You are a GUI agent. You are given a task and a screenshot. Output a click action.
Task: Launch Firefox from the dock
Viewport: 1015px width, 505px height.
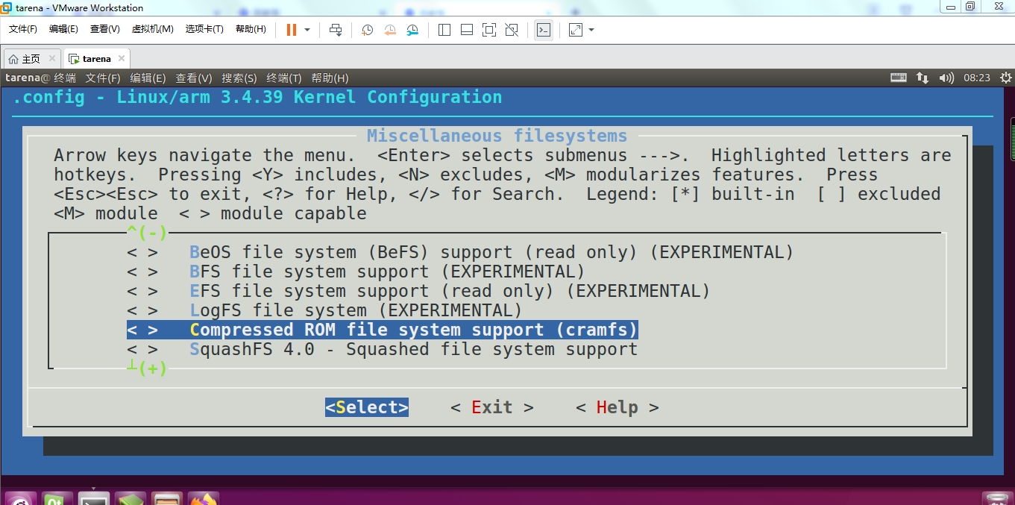[x=204, y=498]
